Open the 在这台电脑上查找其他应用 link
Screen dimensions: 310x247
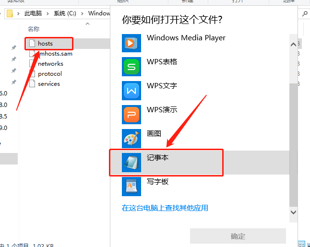pyautogui.click(x=165, y=208)
